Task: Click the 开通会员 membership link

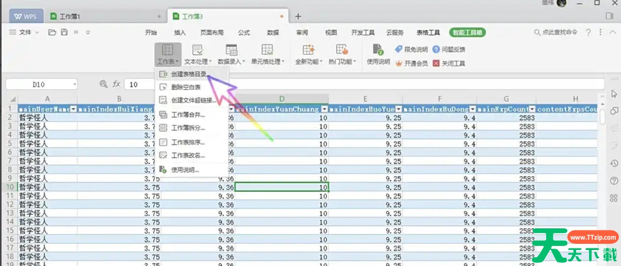Action: click(411, 63)
